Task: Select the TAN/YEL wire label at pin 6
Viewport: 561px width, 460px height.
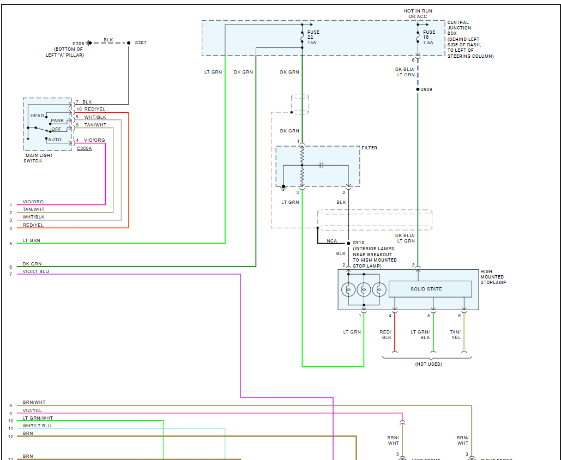Action: (455, 335)
